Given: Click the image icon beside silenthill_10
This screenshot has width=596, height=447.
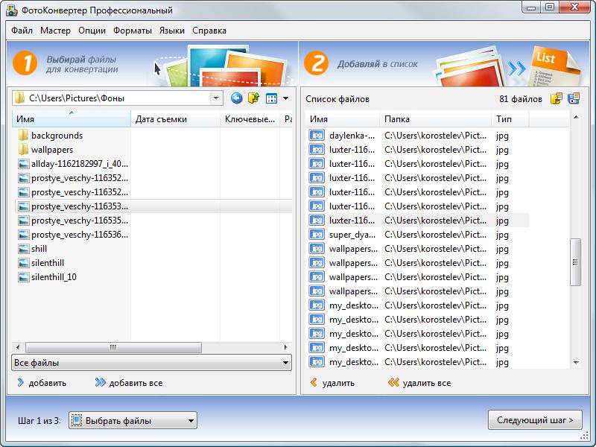Looking at the screenshot, I should point(24,277).
